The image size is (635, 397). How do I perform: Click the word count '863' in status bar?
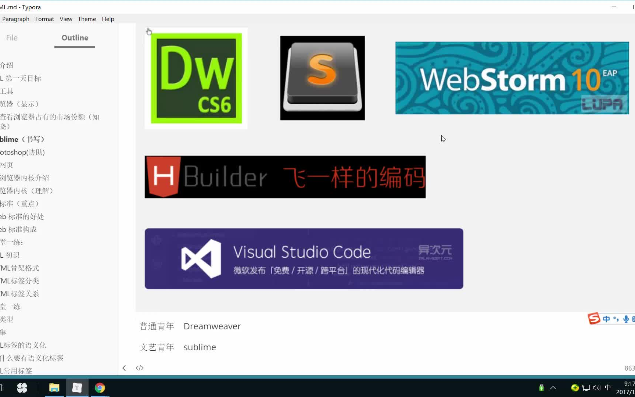tap(629, 368)
